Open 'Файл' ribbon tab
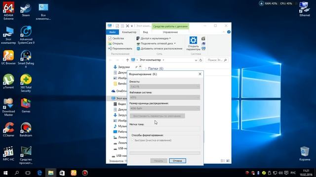This screenshot has width=316, height=177. tap(112, 32)
